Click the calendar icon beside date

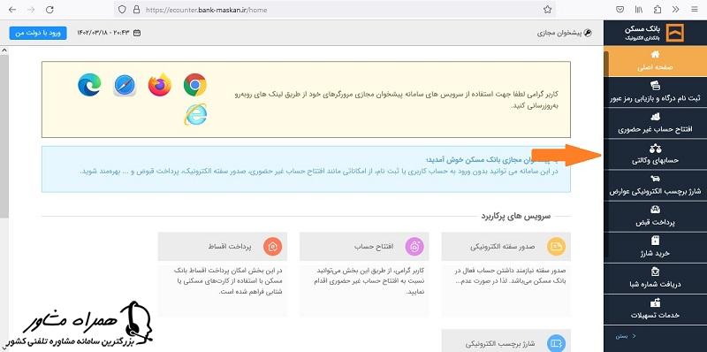click(x=137, y=33)
